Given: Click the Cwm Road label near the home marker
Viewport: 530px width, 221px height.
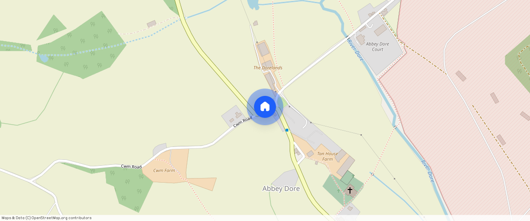Looking at the screenshot, I should coord(243,121).
